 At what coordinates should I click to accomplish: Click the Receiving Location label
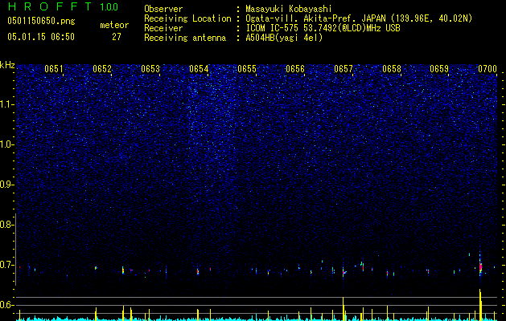(x=187, y=18)
